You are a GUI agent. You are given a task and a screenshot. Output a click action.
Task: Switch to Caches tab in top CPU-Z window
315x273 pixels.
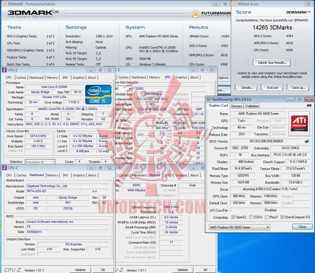pyautogui.click(x=21, y=77)
